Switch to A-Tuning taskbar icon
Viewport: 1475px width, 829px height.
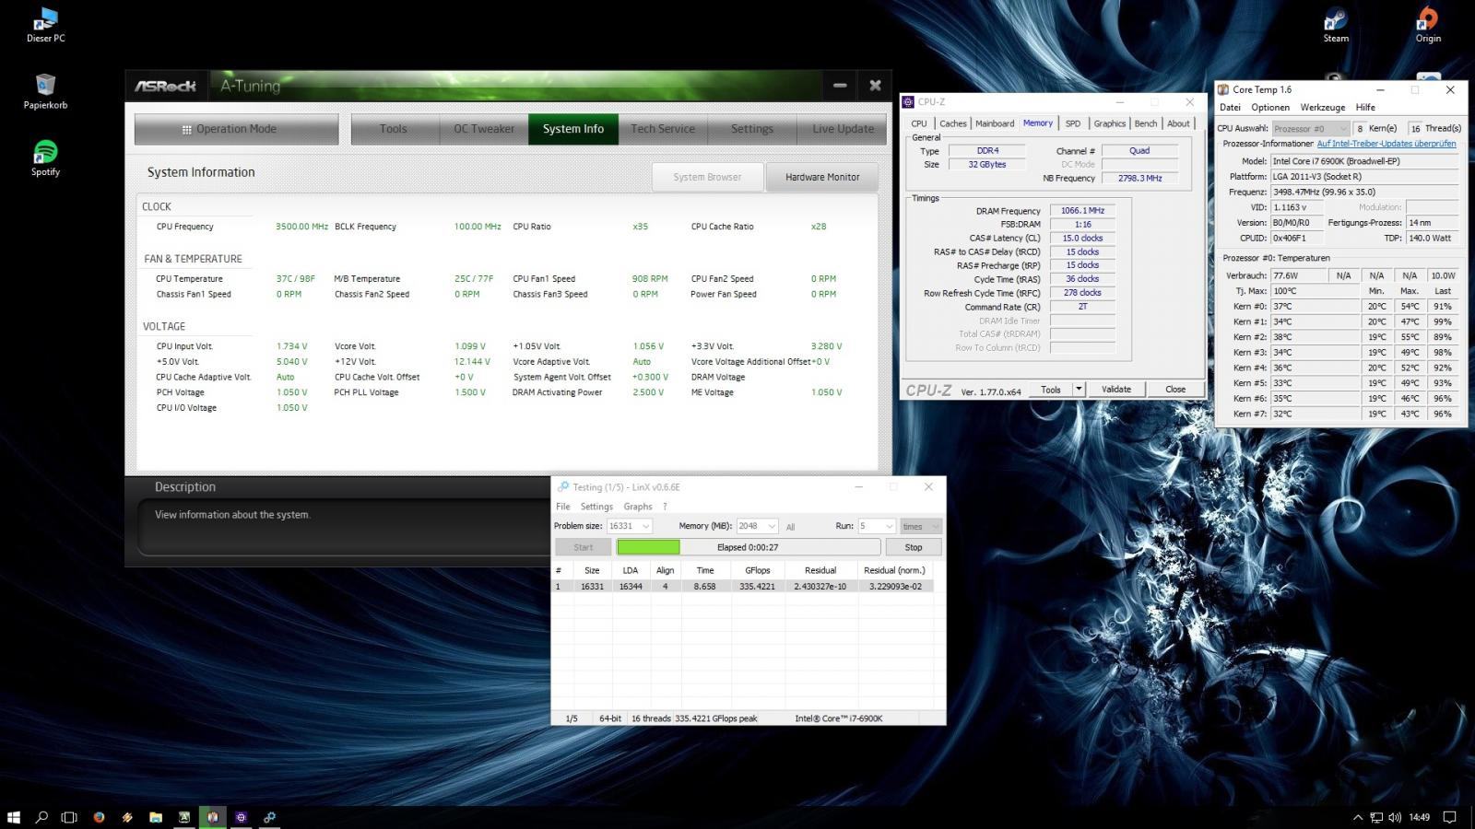click(x=184, y=816)
